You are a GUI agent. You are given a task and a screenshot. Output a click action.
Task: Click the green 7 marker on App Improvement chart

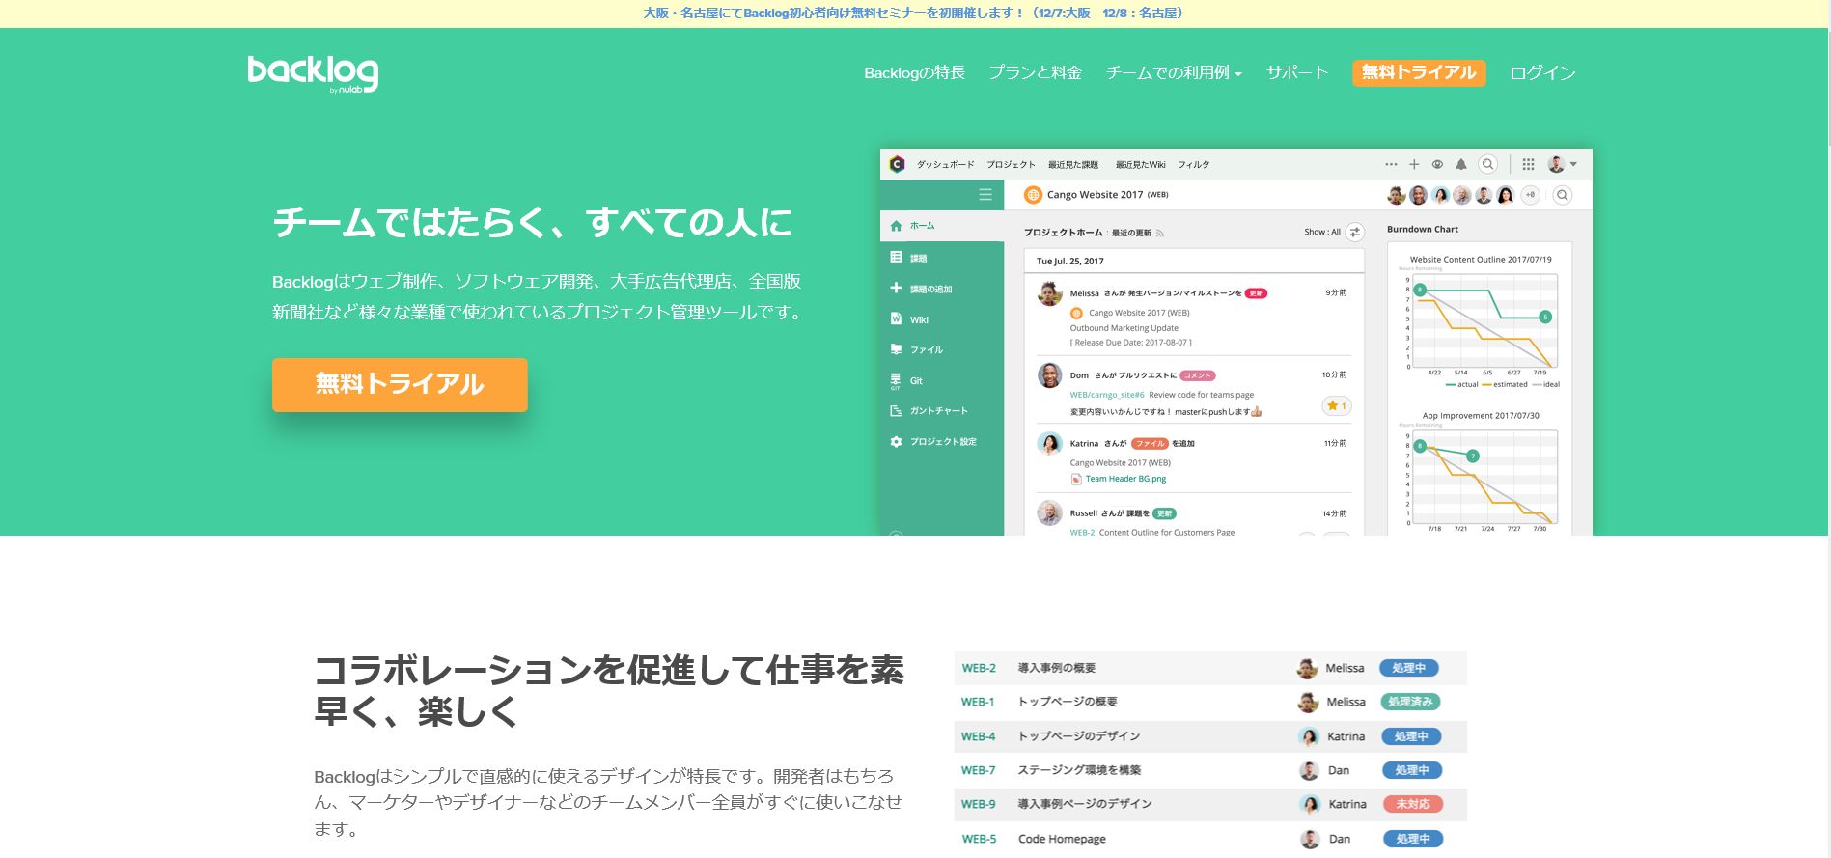[x=1473, y=456]
